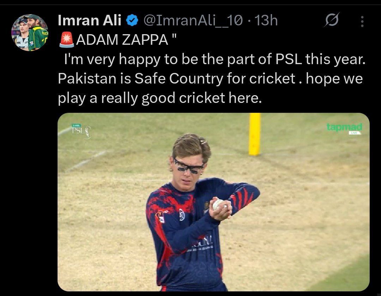Click the white cricket ball in photo
381x296 pixels.
click(218, 204)
